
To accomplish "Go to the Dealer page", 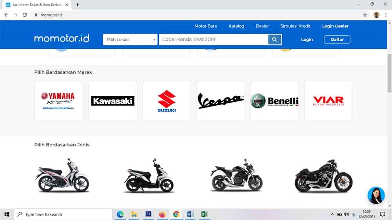I will pyautogui.click(x=262, y=26).
